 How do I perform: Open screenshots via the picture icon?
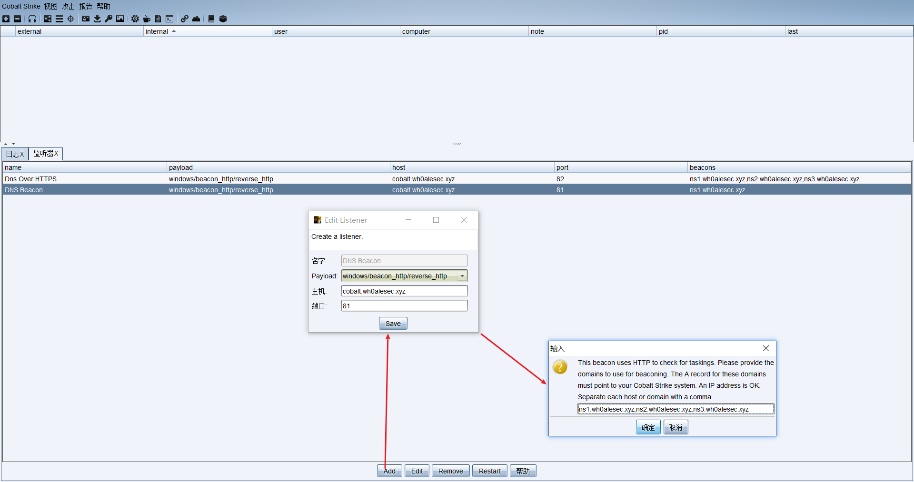[x=120, y=19]
